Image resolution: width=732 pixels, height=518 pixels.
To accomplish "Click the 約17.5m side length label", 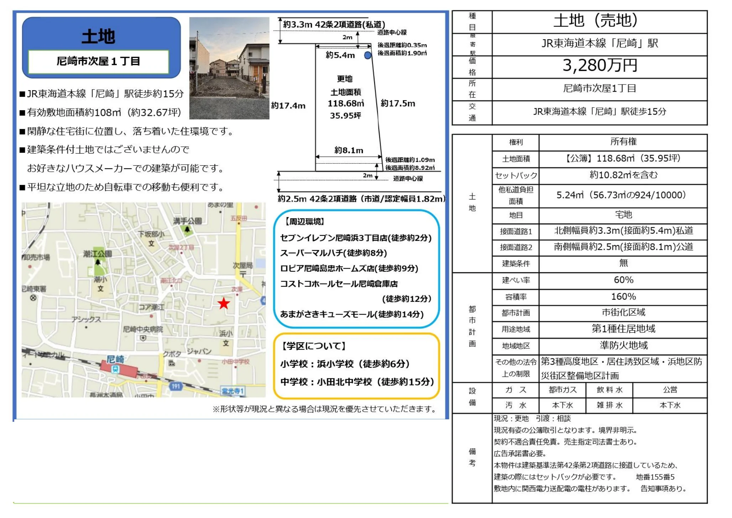I will [398, 104].
